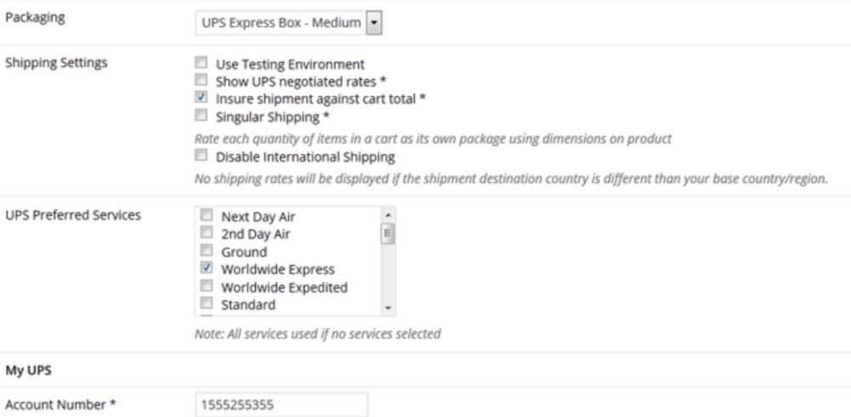Click the services list scrollbar thumb
Image resolution: width=851 pixels, height=417 pixels.
point(388,234)
